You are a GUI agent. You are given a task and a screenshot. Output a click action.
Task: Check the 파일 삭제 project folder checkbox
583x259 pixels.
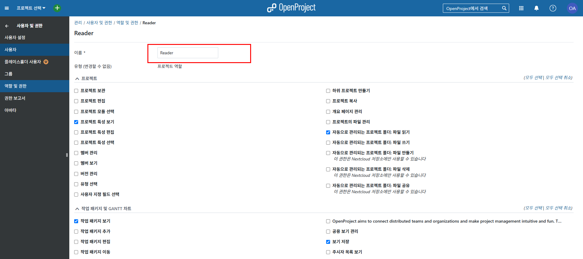coord(328,170)
